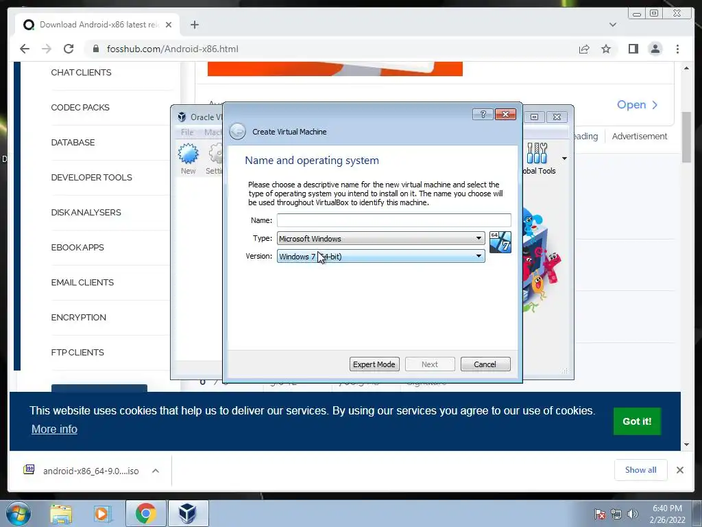
Task: Click the back arrow in Create Virtual Machine
Action: coord(237,132)
